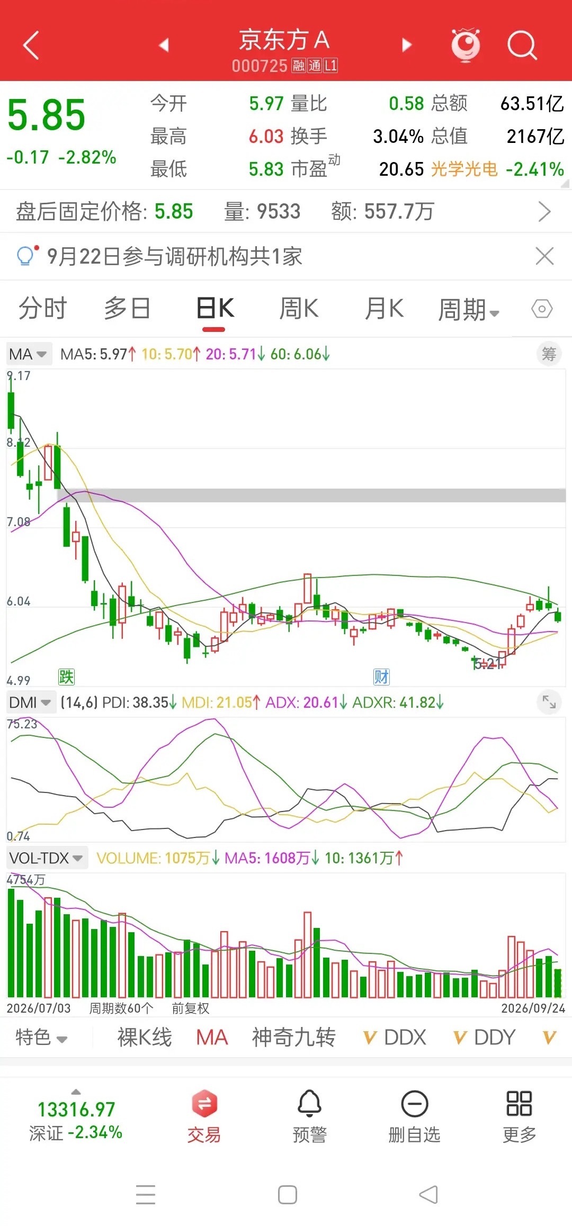572x1226 pixels.
Task: Open the 特色 indicator dropdown
Action: click(41, 1038)
